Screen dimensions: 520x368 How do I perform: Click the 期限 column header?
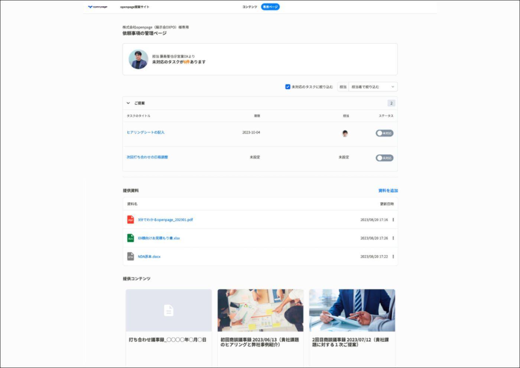257,116
